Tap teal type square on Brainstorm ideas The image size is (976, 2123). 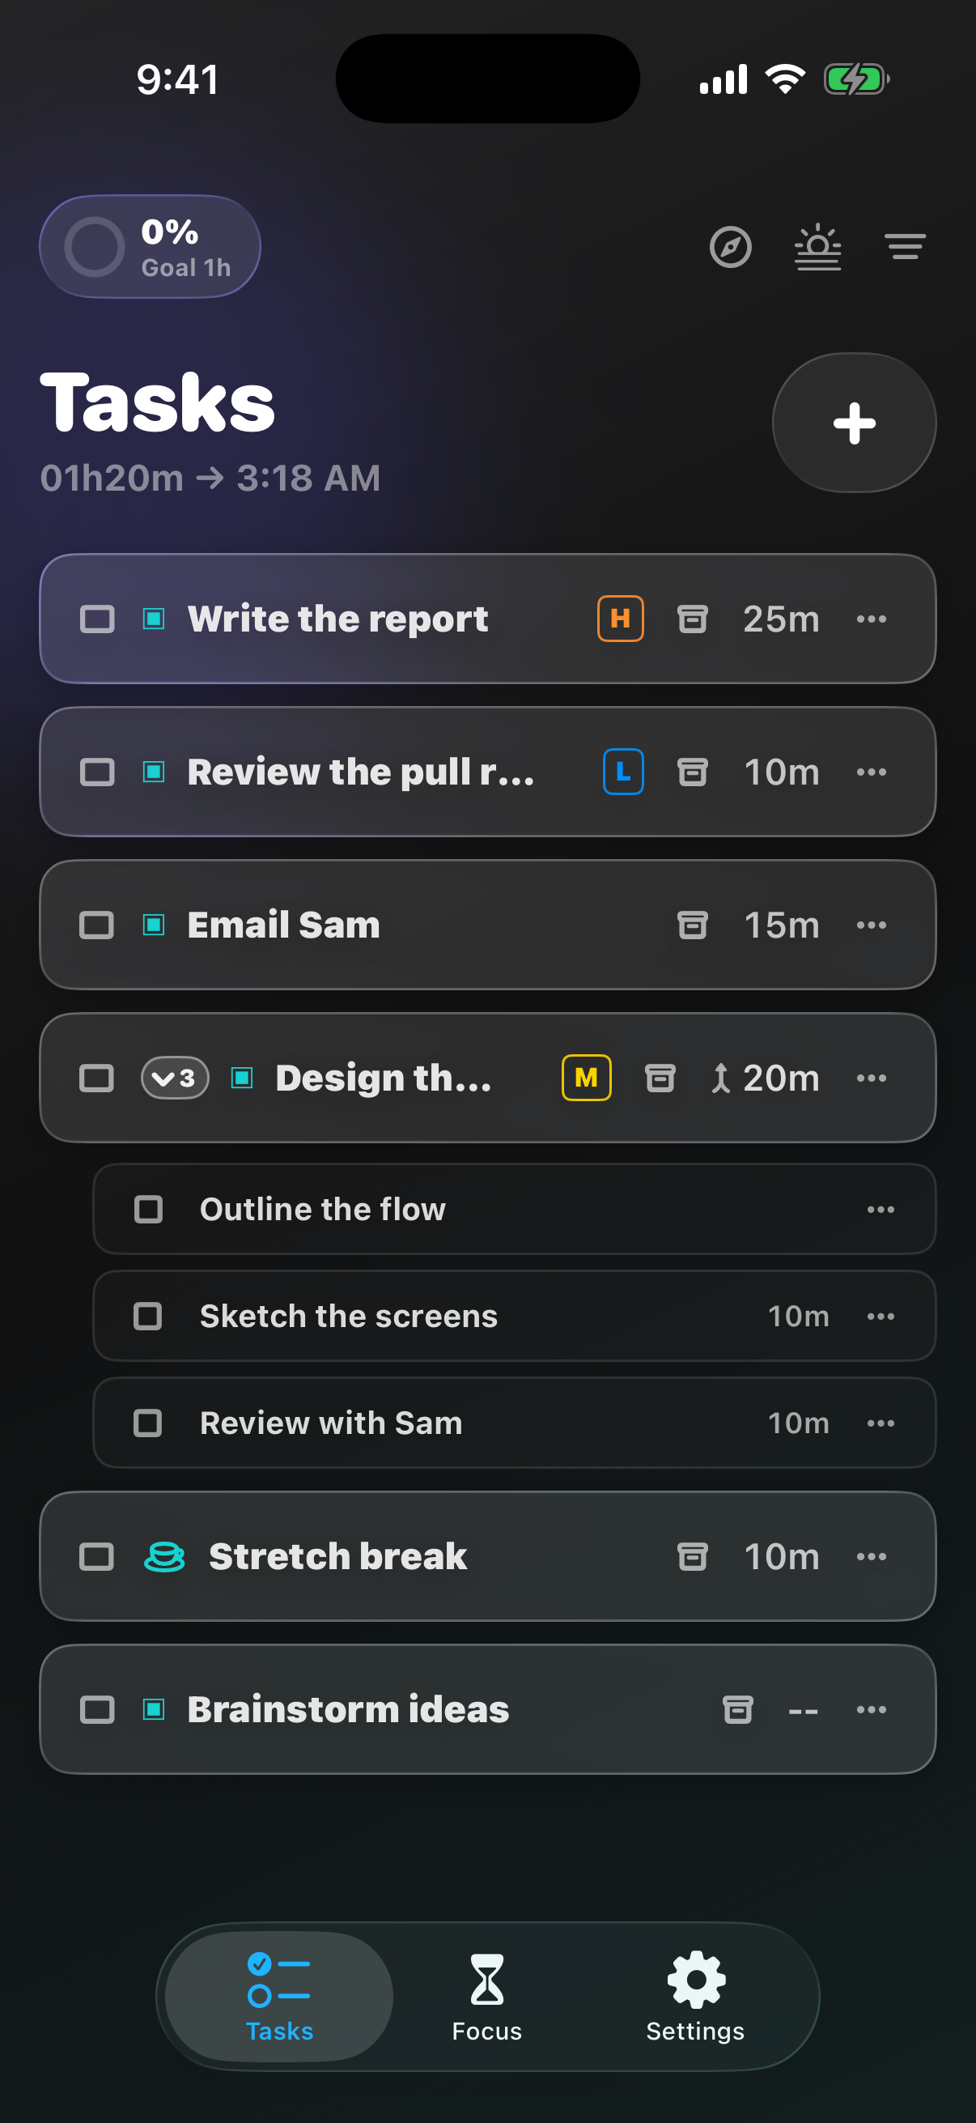154,1710
